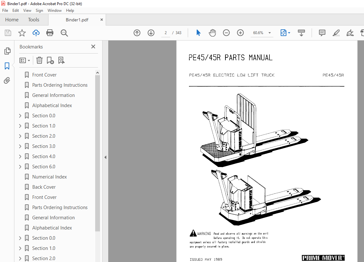Select the first Front Cover bookmark
The width and height of the screenshot is (364, 262).
[x=44, y=75]
